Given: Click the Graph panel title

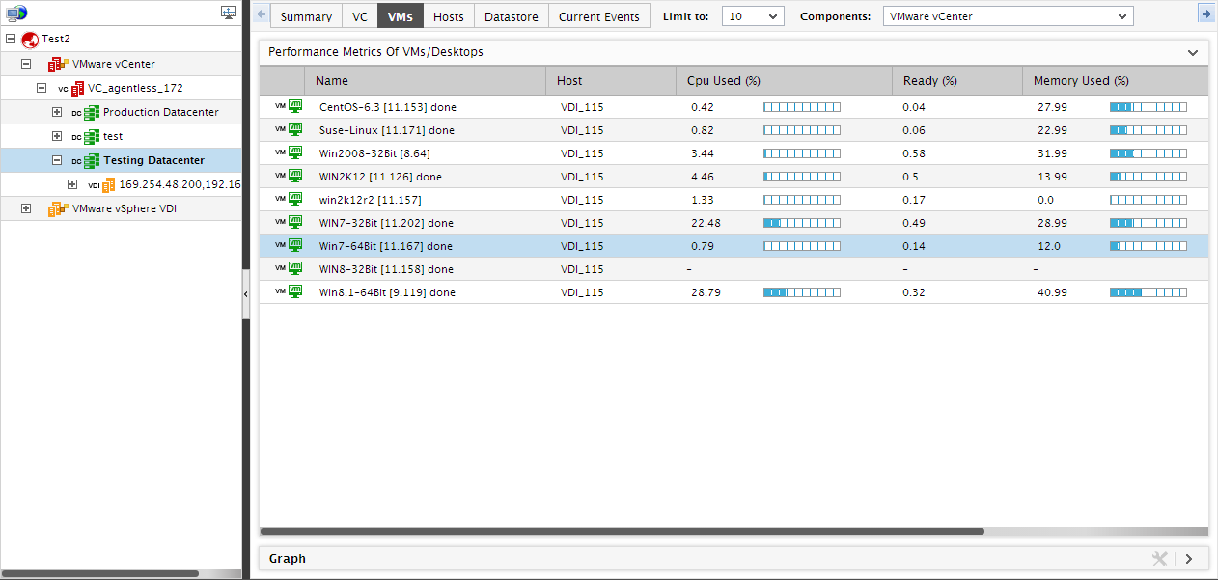Looking at the screenshot, I should tap(288, 559).
